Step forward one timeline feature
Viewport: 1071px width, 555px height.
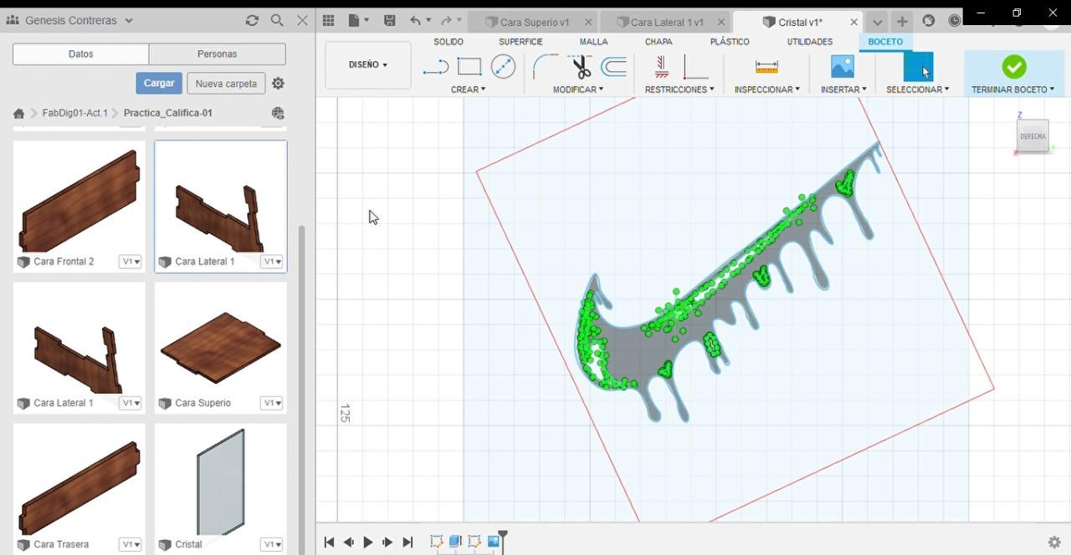tap(387, 542)
